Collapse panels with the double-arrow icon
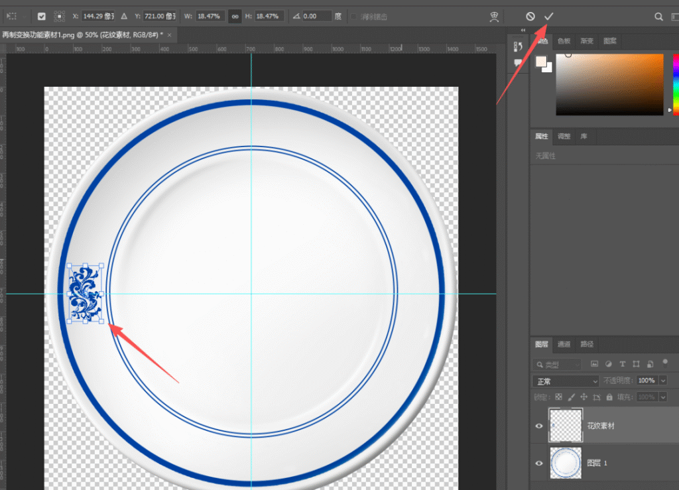679x490 pixels. click(x=523, y=31)
